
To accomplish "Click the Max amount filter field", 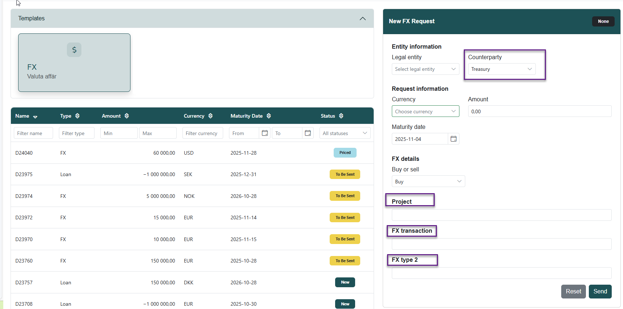I will pyautogui.click(x=158, y=133).
